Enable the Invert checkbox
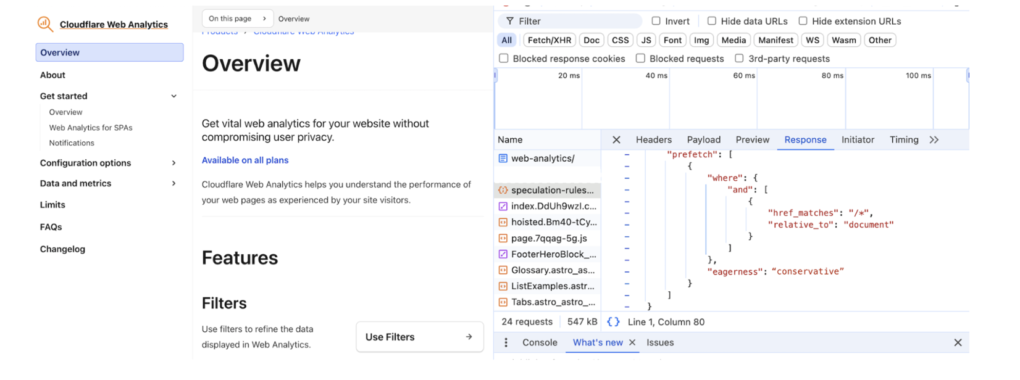Screen dimensions: 1020x380 click(x=656, y=21)
